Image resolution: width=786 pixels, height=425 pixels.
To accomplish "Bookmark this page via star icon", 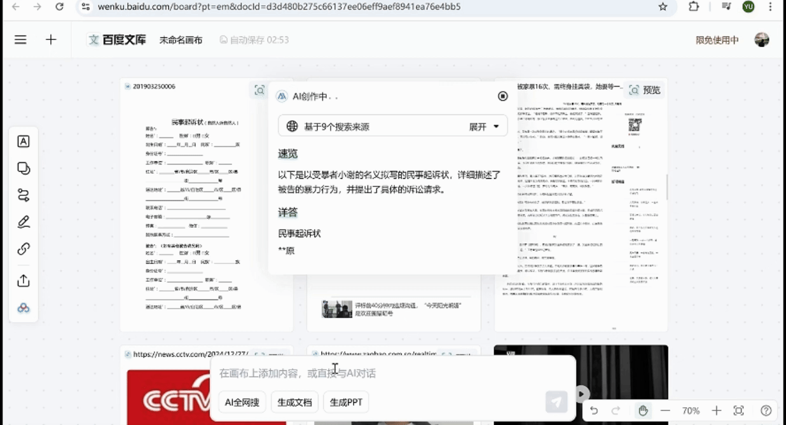I will (663, 7).
